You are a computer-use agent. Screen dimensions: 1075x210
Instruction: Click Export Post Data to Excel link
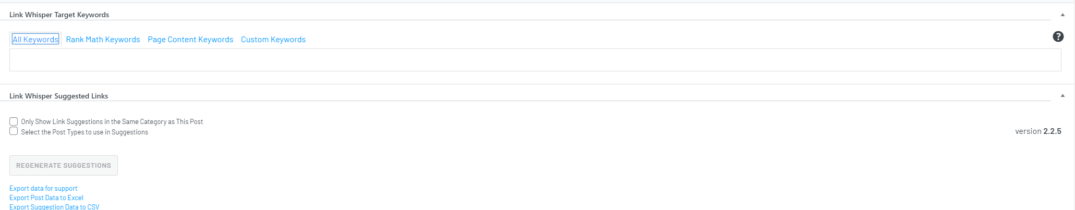point(46,198)
